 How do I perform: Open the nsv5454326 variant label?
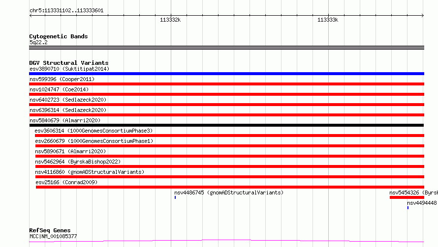[414, 192]
